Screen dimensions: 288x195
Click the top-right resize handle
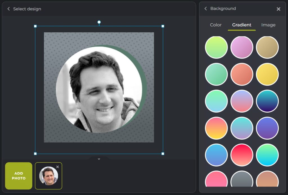[163, 26]
